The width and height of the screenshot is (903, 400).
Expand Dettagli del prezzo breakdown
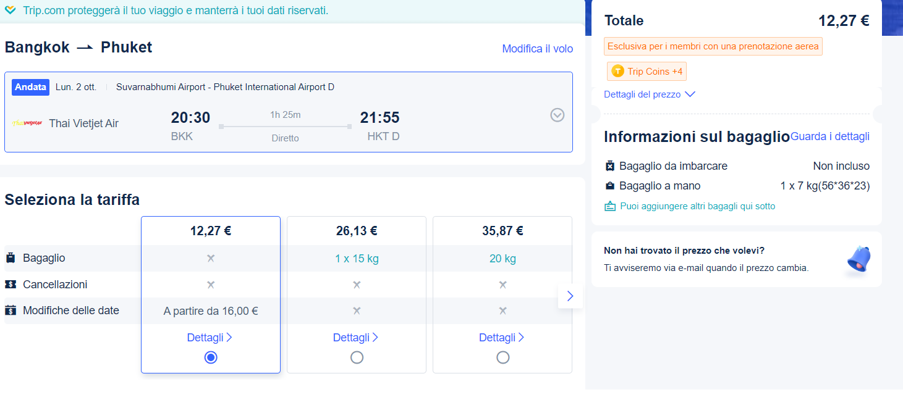click(649, 94)
